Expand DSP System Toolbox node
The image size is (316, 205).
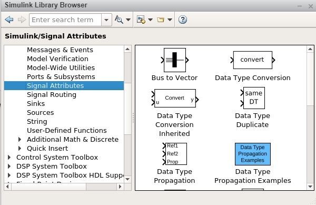(9, 167)
